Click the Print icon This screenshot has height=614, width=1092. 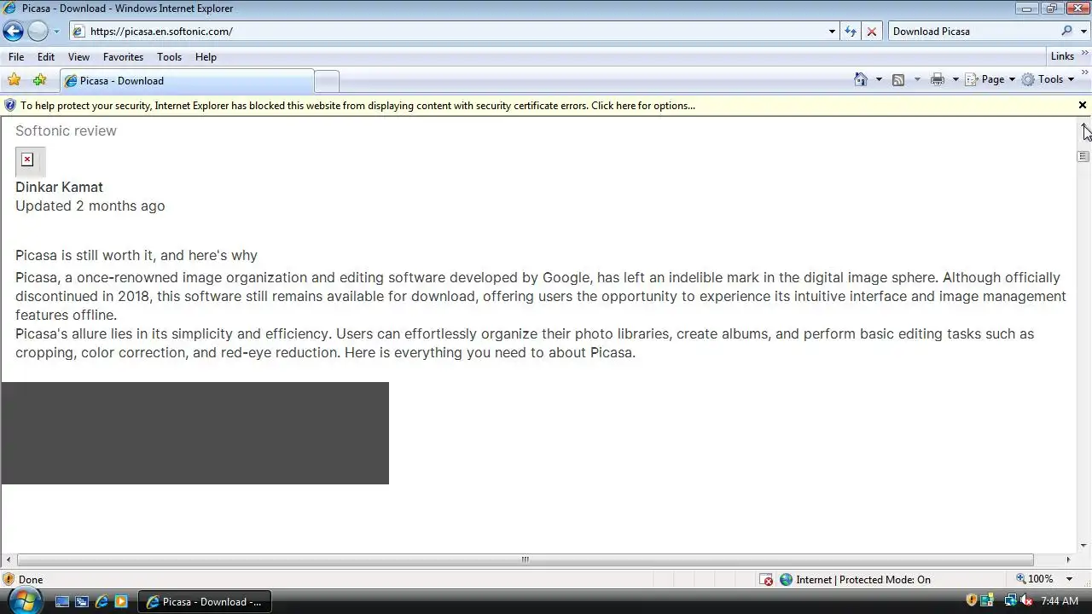point(938,79)
